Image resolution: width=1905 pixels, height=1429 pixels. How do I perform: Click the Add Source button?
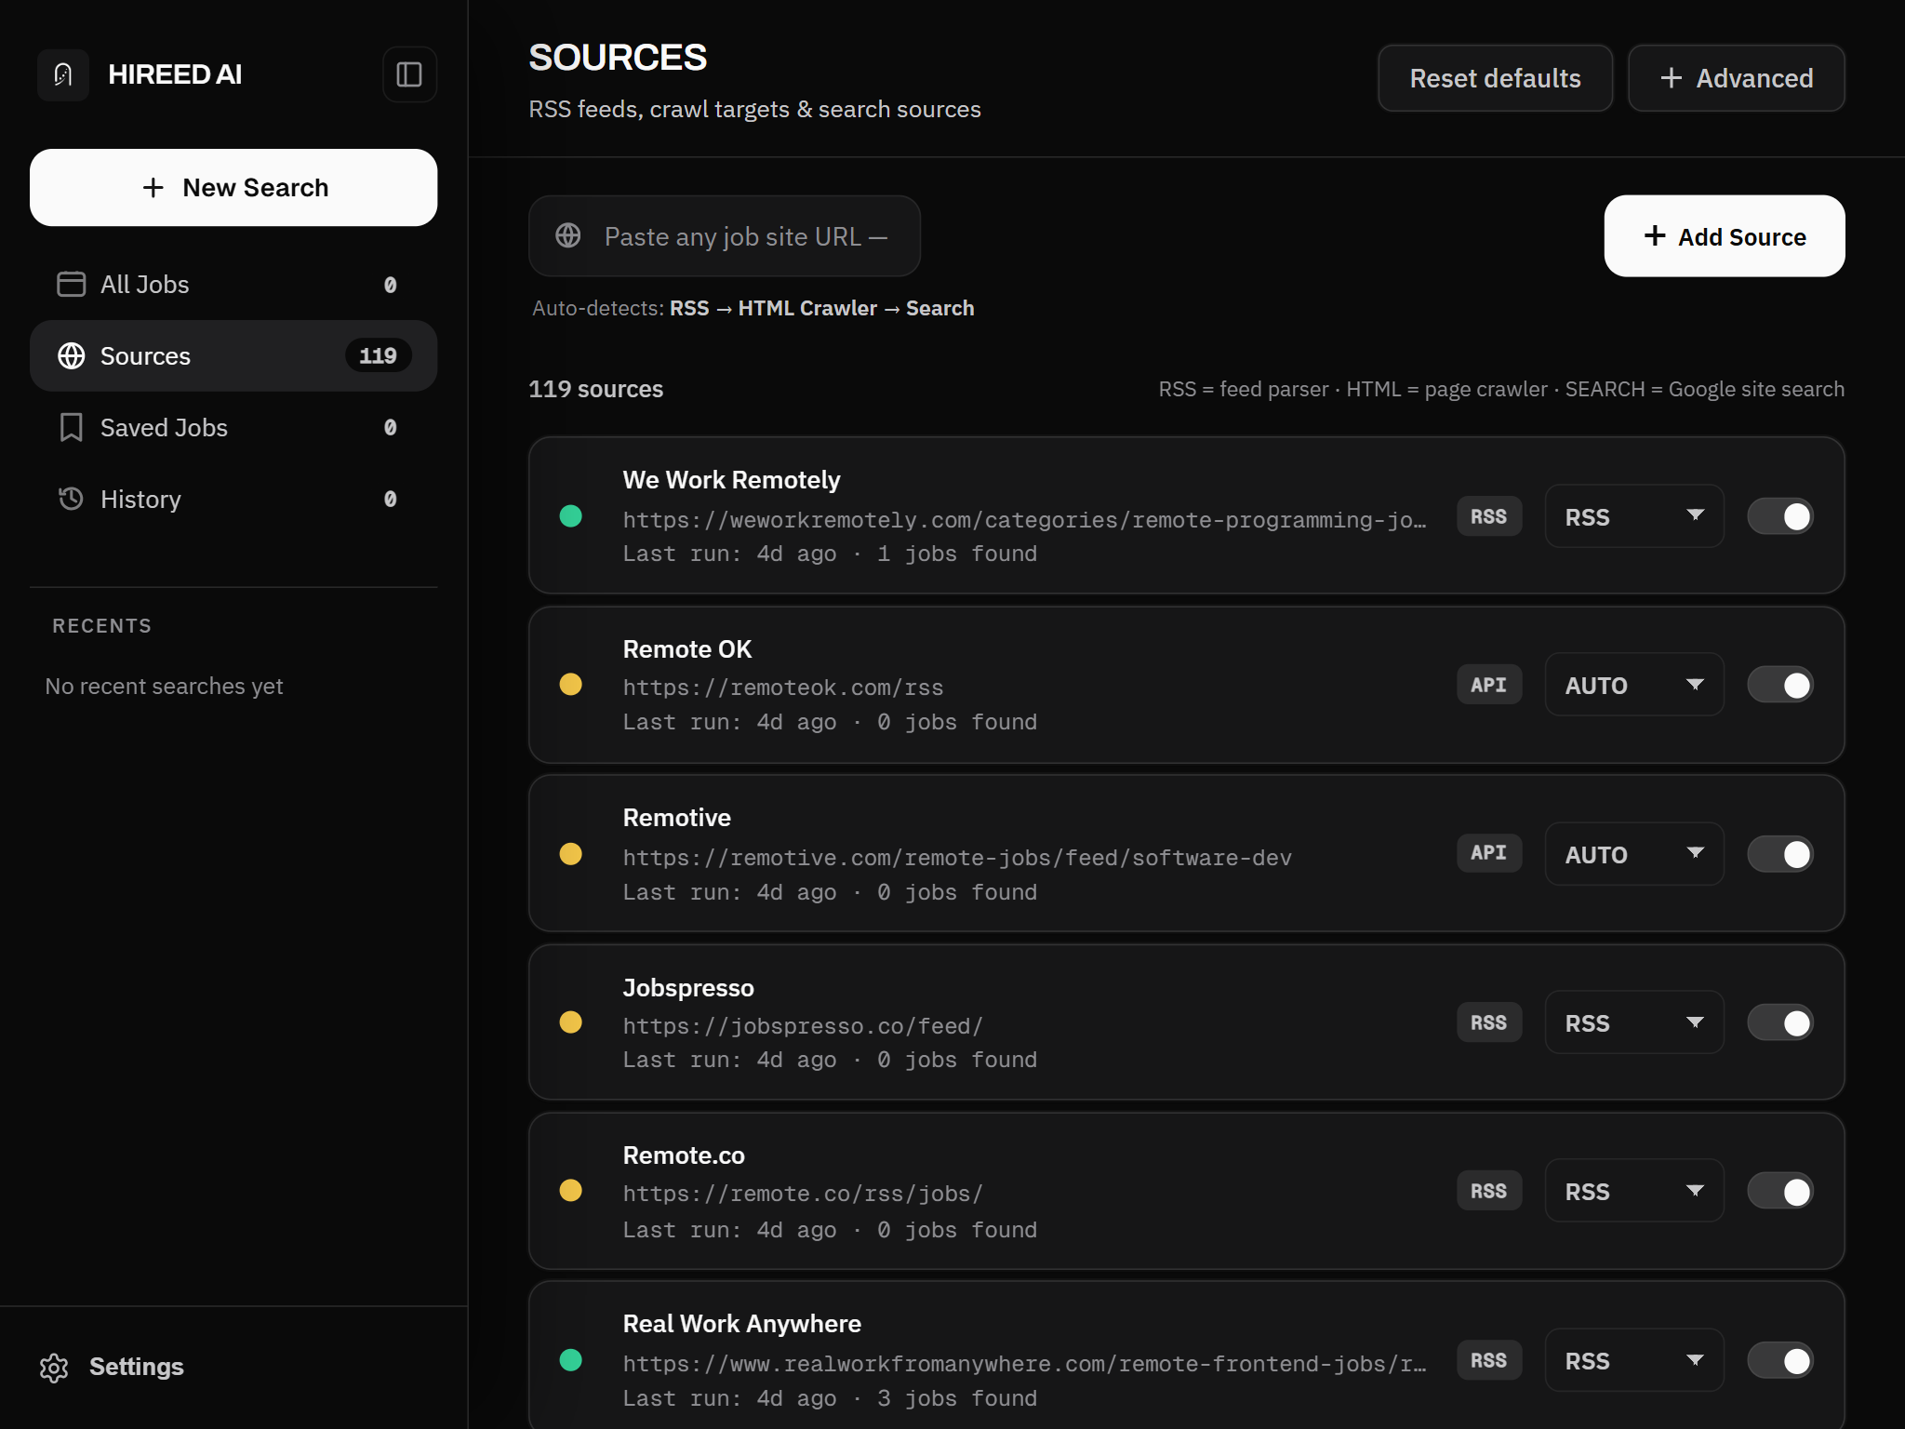(x=1724, y=235)
